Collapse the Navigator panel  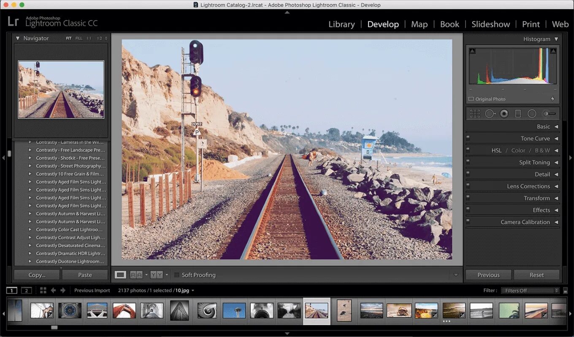(18, 38)
